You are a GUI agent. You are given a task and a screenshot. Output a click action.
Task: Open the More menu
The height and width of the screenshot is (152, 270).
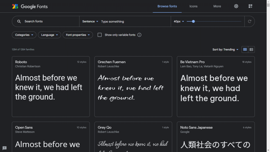[x=217, y=6]
